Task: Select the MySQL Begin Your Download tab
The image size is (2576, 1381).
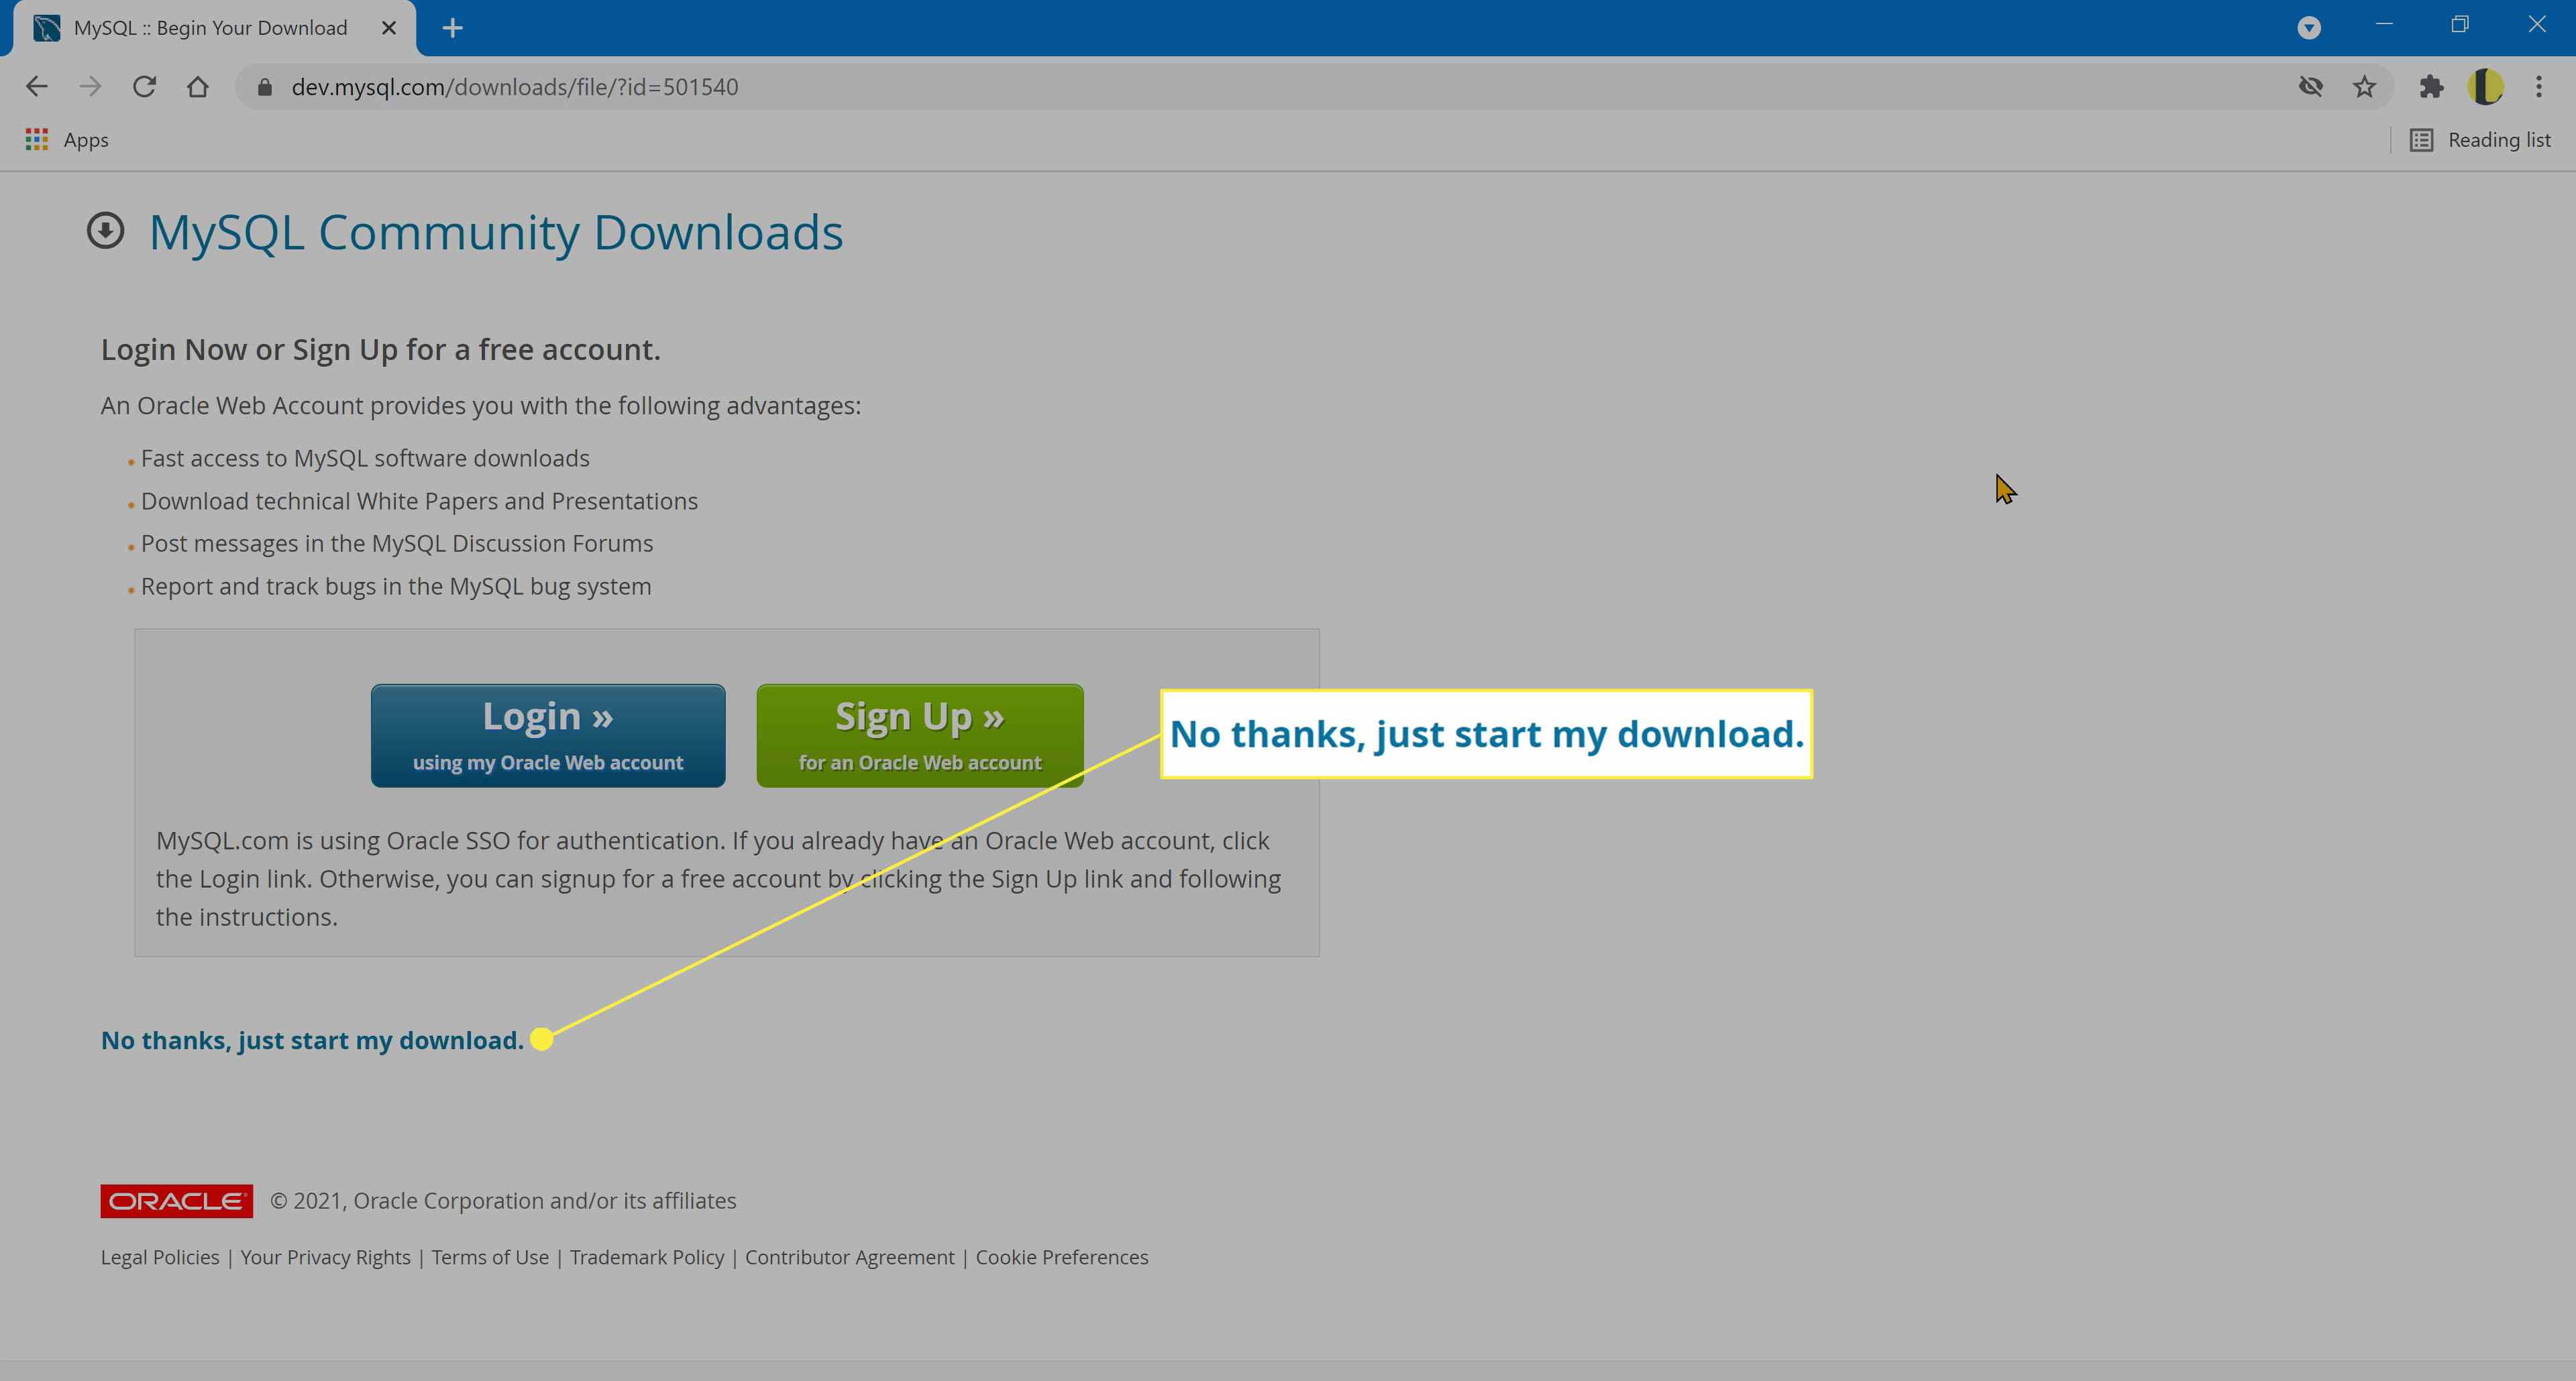Action: (x=210, y=28)
